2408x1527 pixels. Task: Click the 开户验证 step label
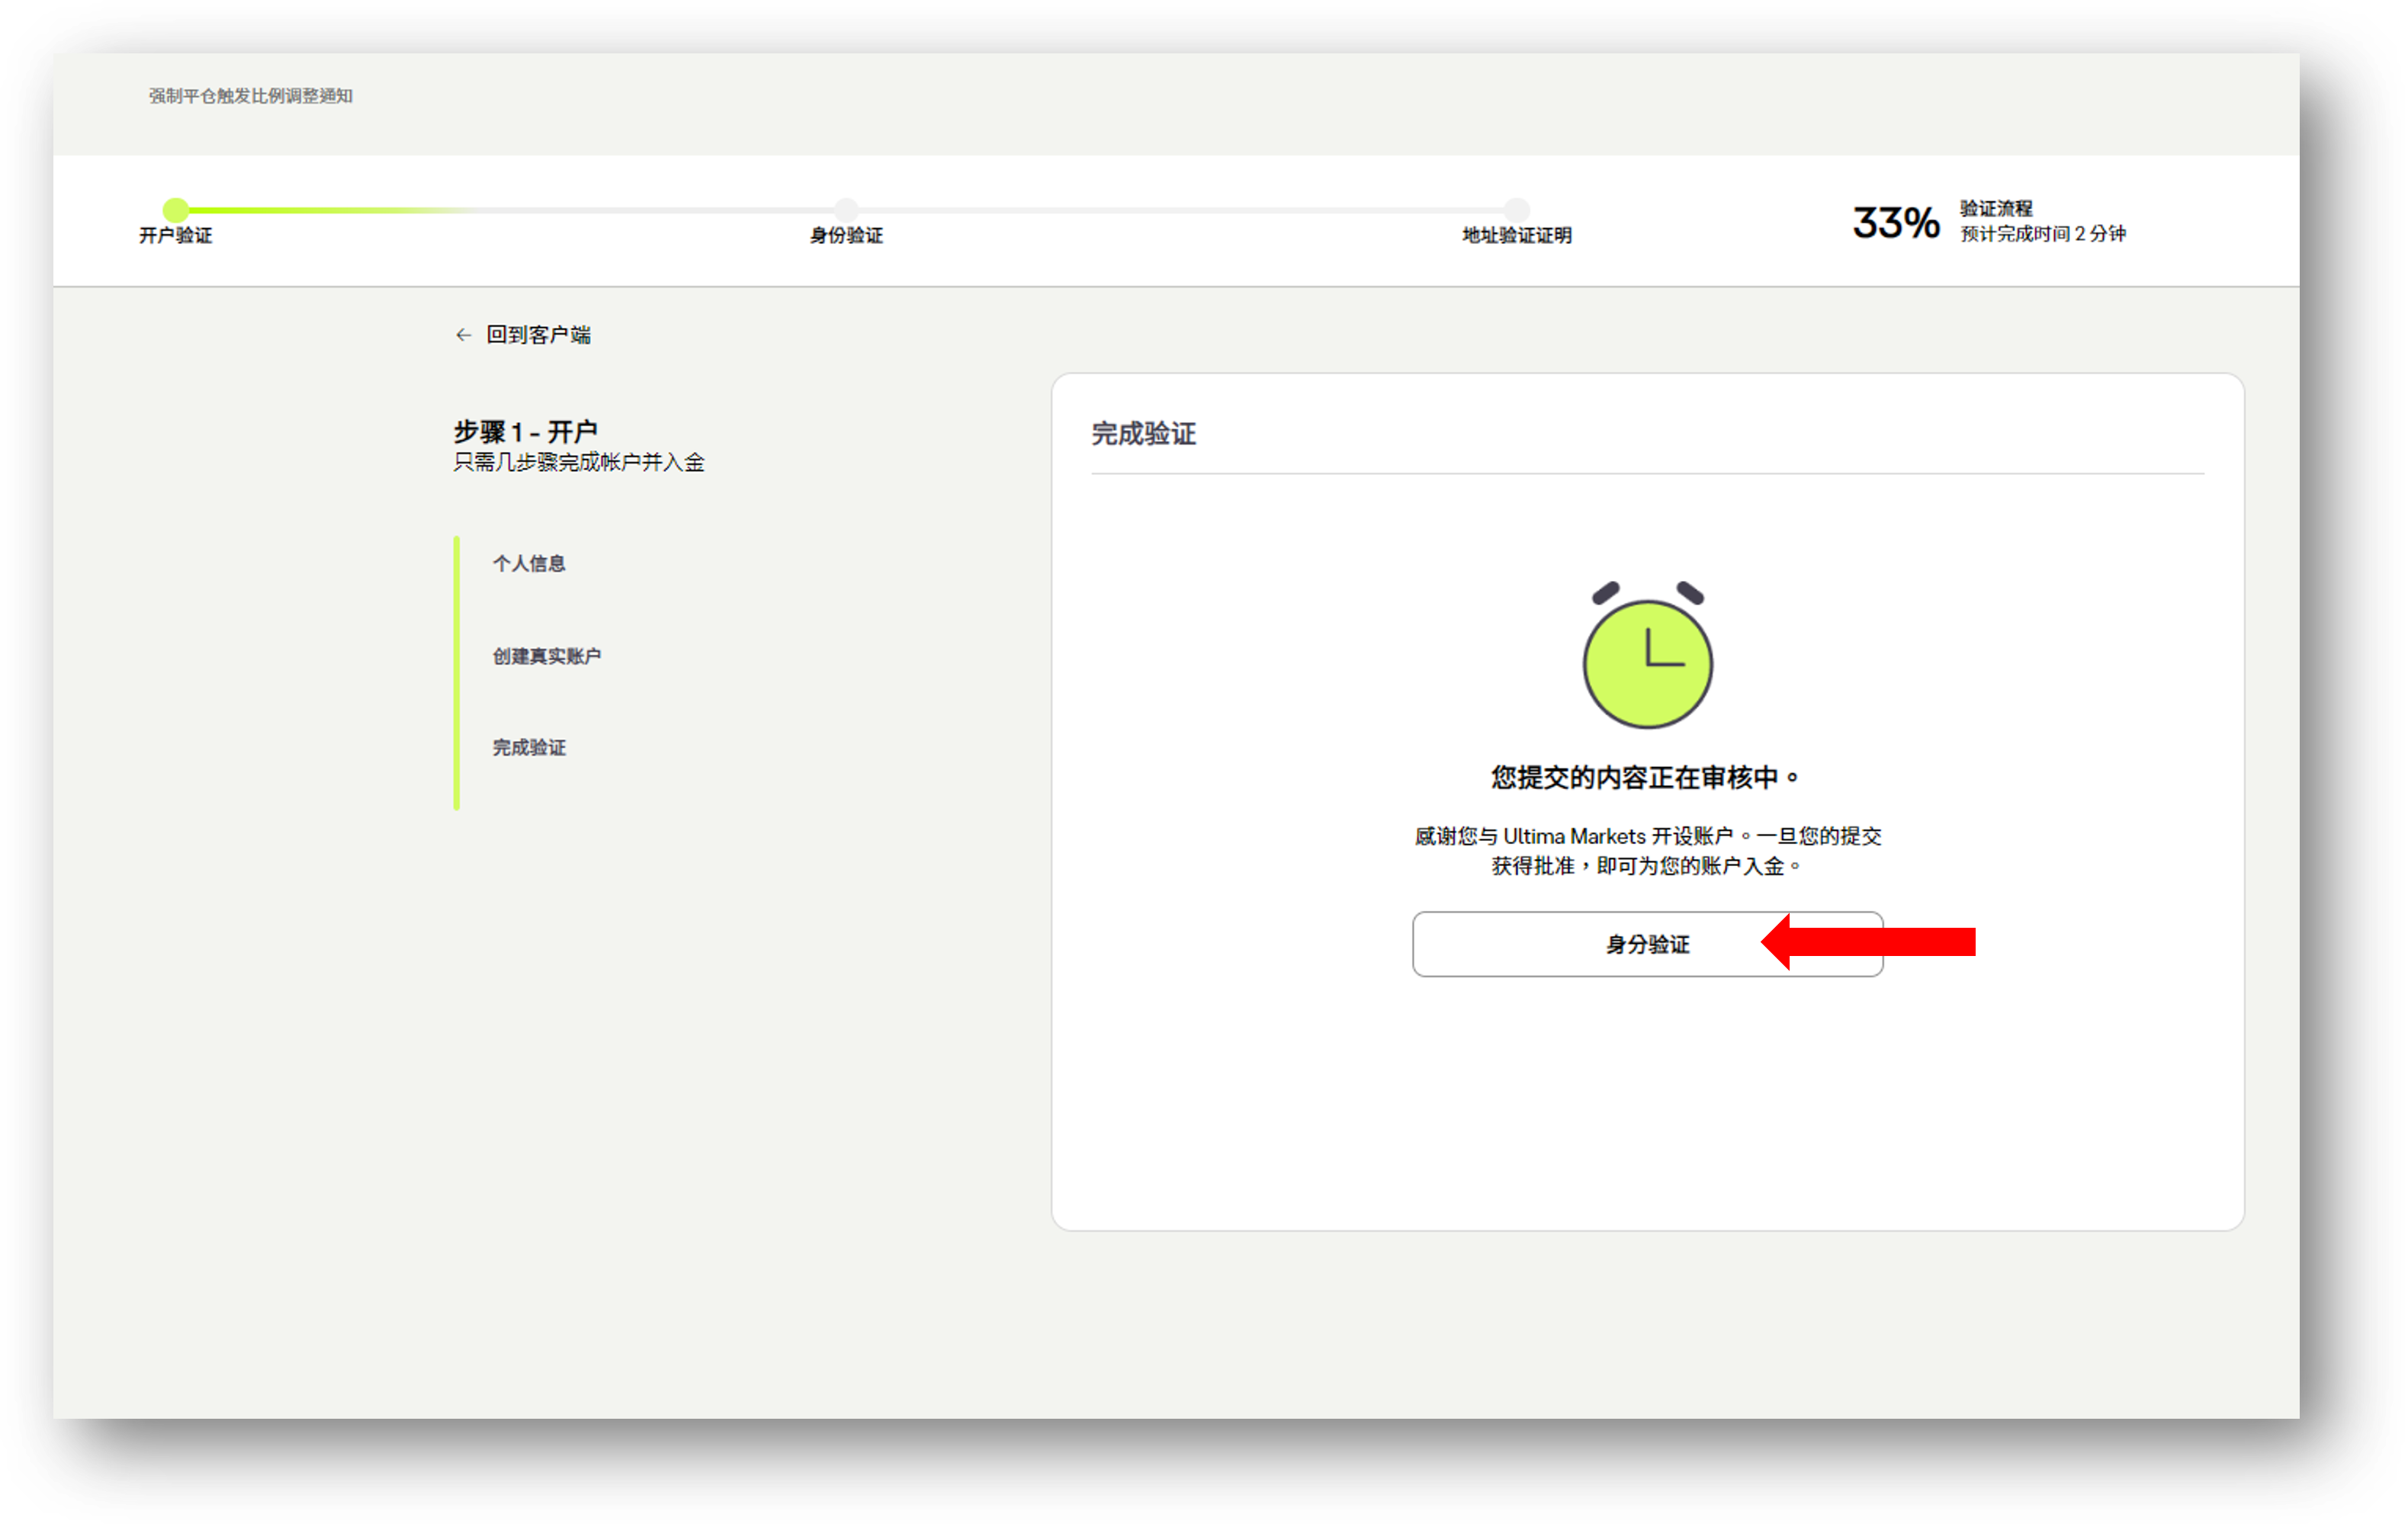(x=176, y=236)
